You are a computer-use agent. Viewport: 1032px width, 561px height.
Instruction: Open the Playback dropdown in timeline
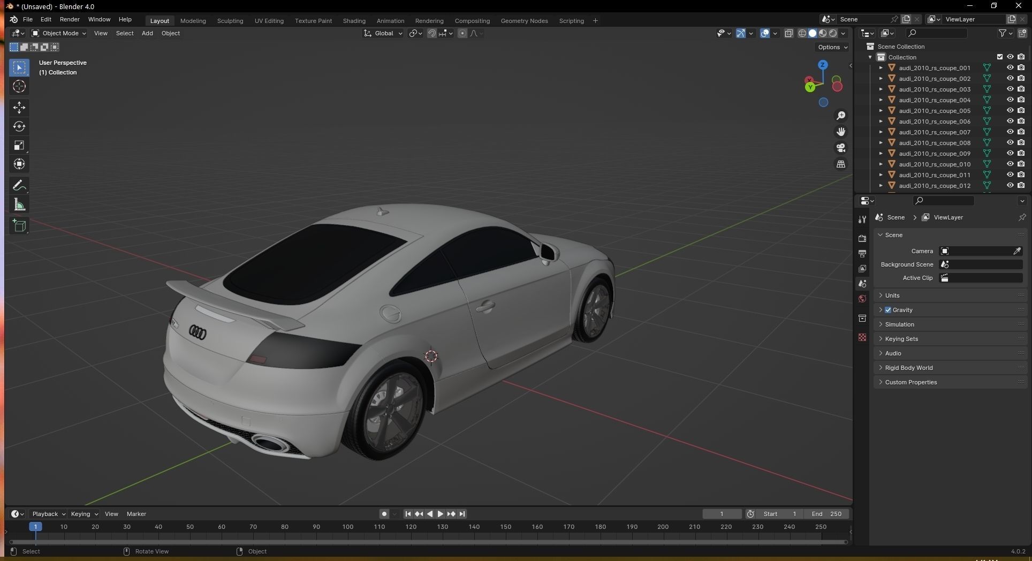tap(48, 514)
